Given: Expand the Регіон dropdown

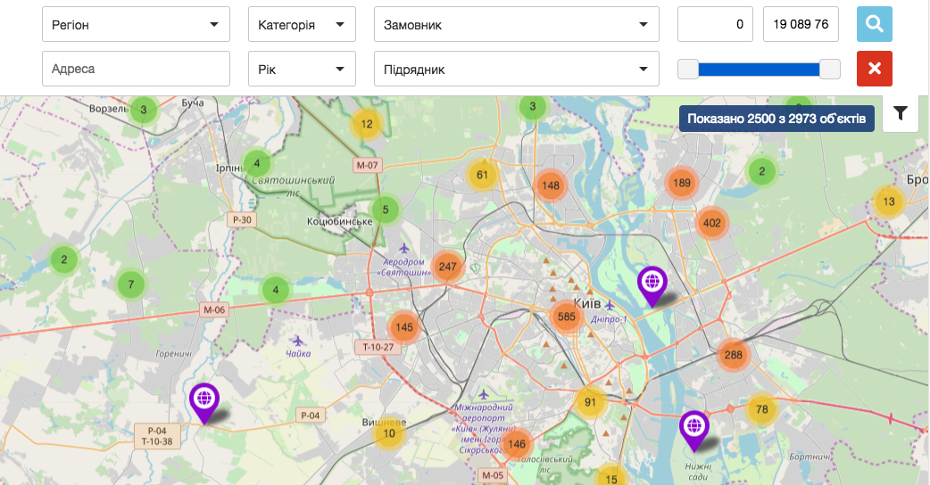Looking at the screenshot, I should (x=136, y=25).
